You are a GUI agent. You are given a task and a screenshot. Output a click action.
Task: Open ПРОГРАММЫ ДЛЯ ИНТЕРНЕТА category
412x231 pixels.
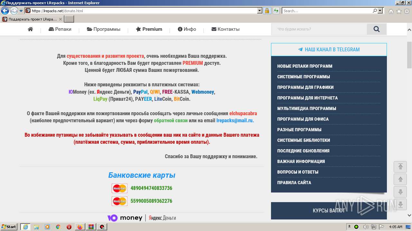pos(307,98)
